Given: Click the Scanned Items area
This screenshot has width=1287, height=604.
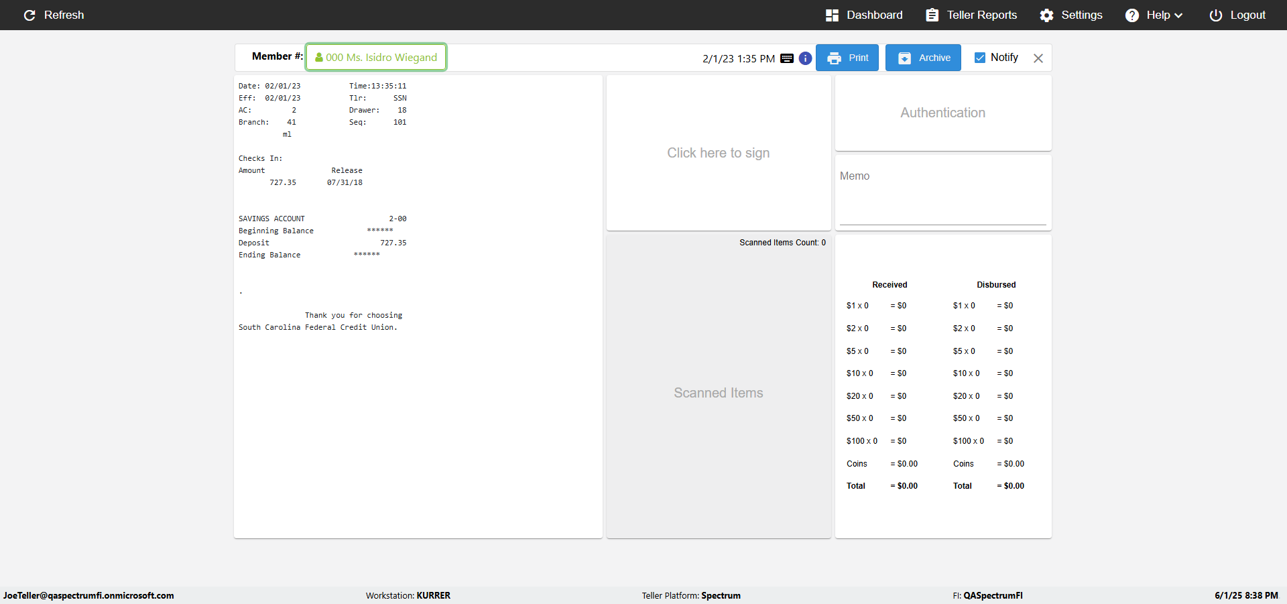Looking at the screenshot, I should (719, 393).
